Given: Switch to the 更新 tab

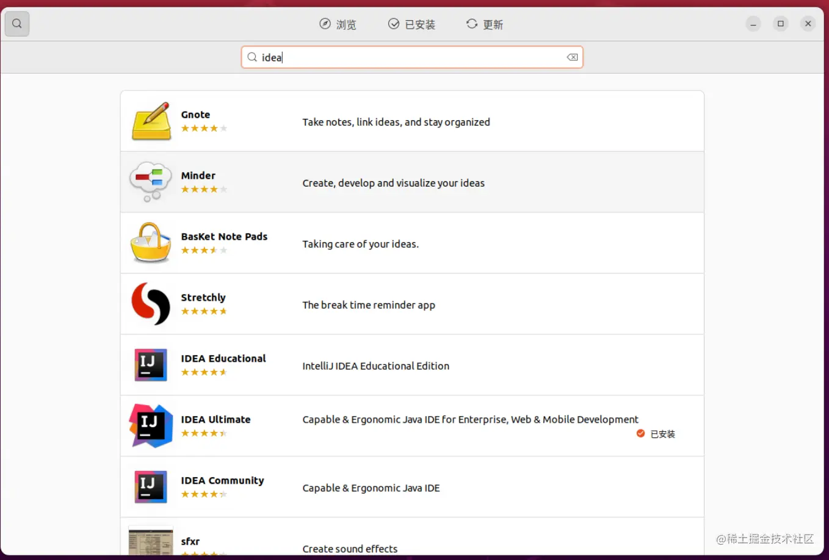Looking at the screenshot, I should (x=484, y=24).
